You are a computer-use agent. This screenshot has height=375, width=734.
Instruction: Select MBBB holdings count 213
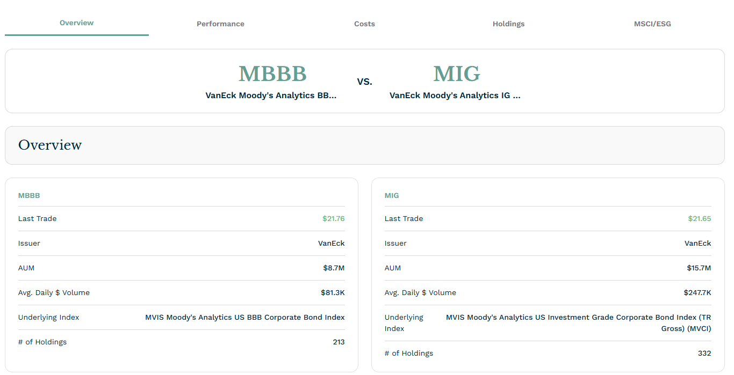pyautogui.click(x=339, y=342)
